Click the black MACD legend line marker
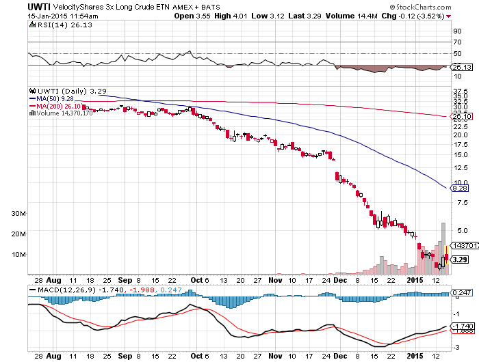This screenshot has width=479, height=362. tap(32, 290)
